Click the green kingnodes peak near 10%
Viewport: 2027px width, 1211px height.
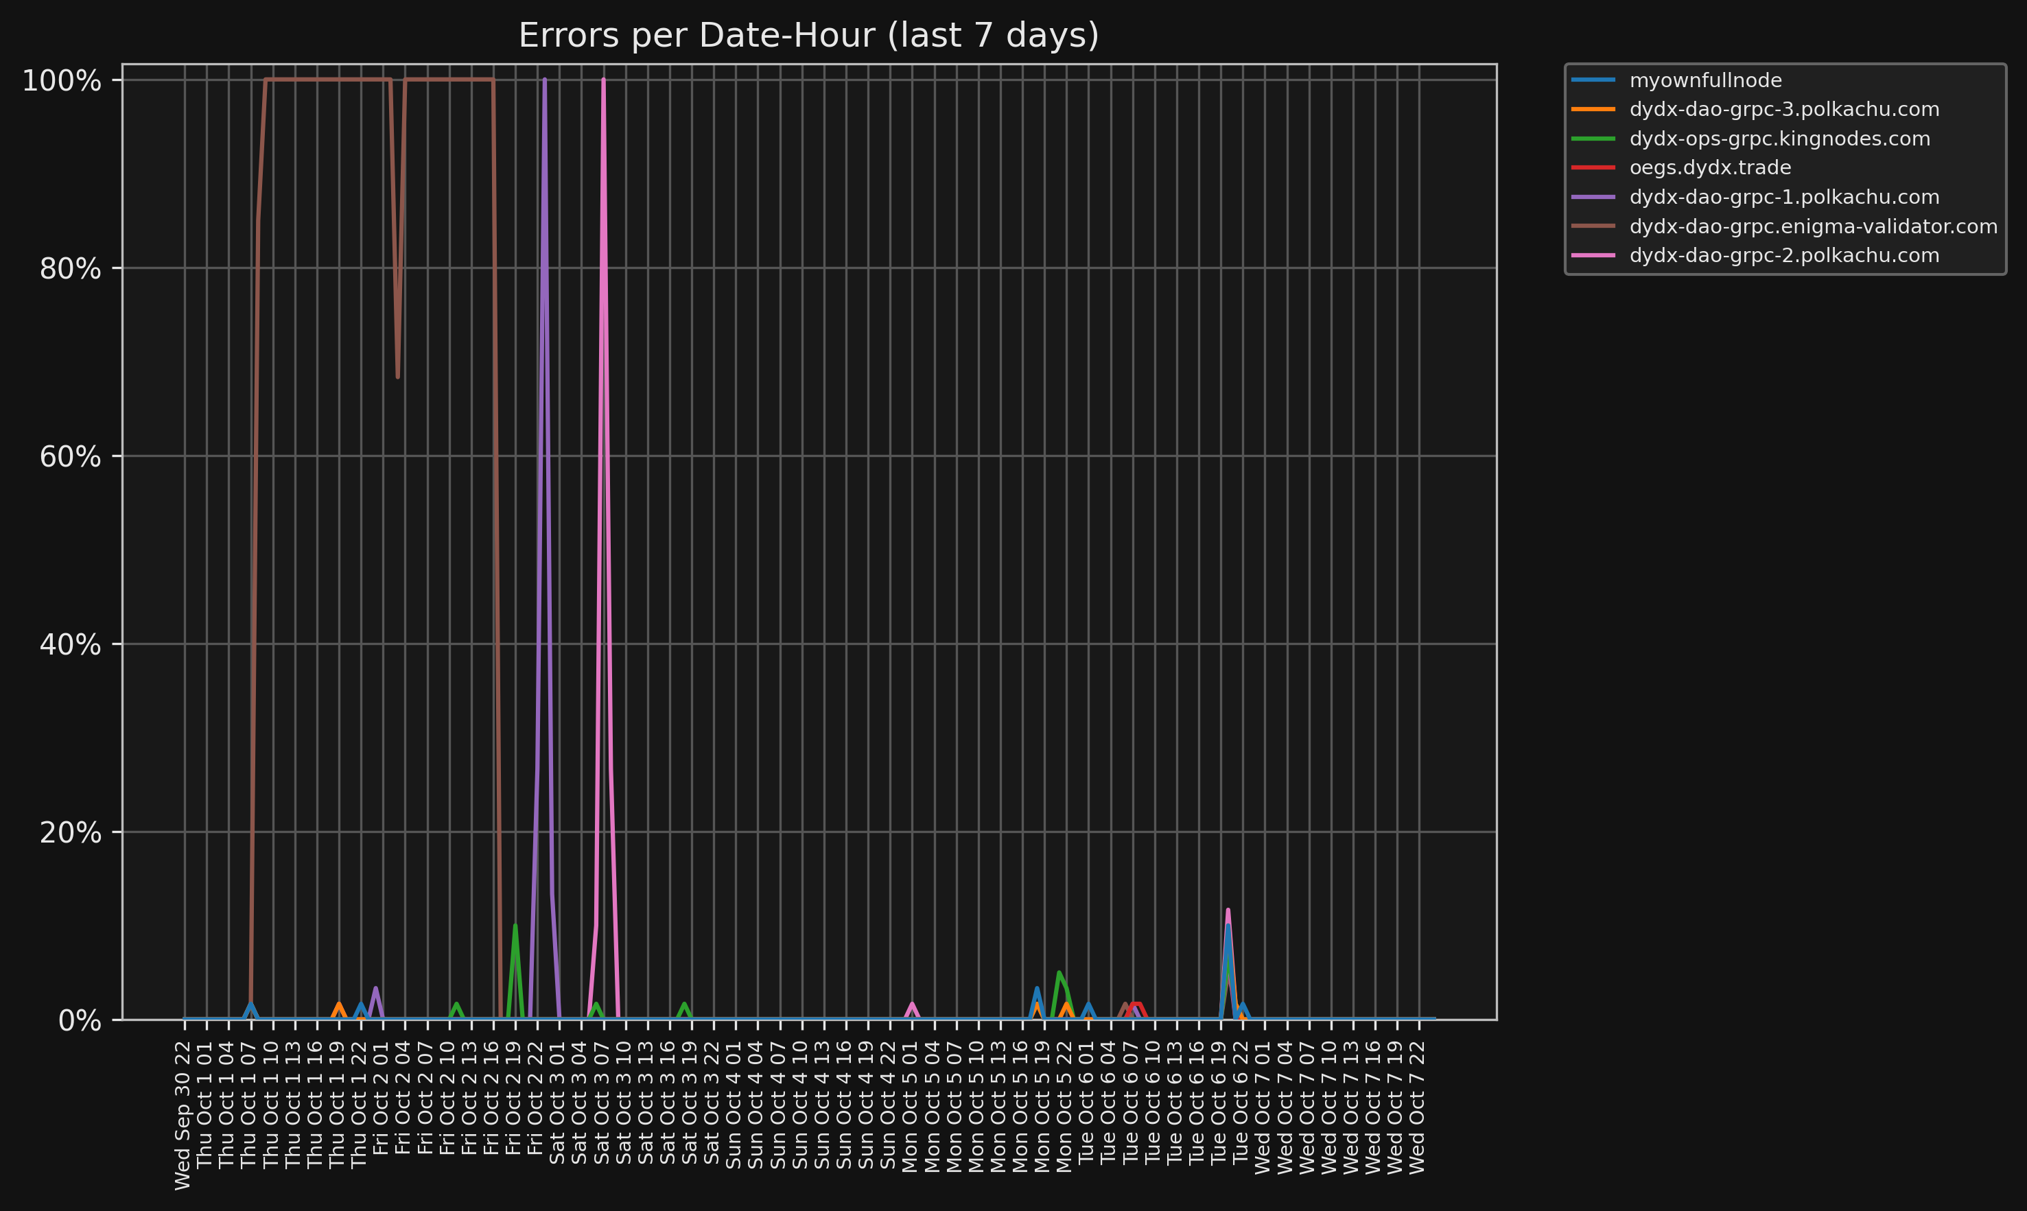click(515, 926)
